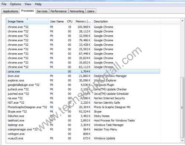Viewport: 185px width, 145px height.
Task: Click the Norton Internet Security description
Action: point(110,98)
